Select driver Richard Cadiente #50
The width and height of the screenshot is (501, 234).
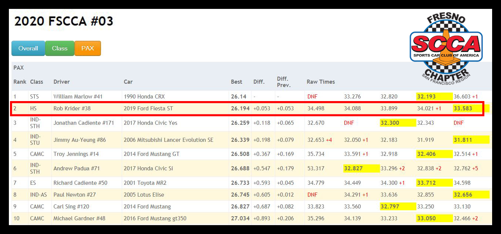[x=80, y=183]
